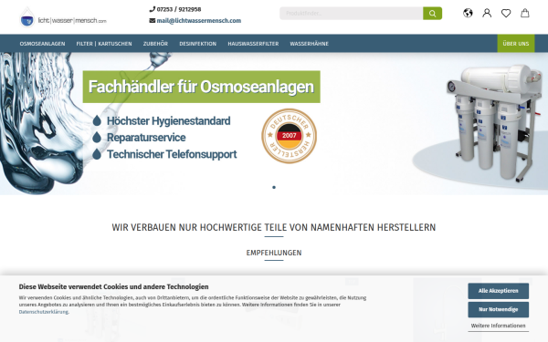548x342 pixels.
Task: Open the language/country globe icon
Action: click(468, 14)
